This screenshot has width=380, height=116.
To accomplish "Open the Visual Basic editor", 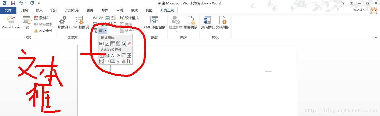I will pyautogui.click(x=11, y=22).
